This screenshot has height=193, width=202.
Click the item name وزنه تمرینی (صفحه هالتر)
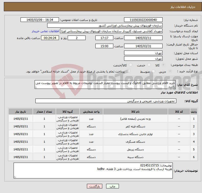[135, 119]
